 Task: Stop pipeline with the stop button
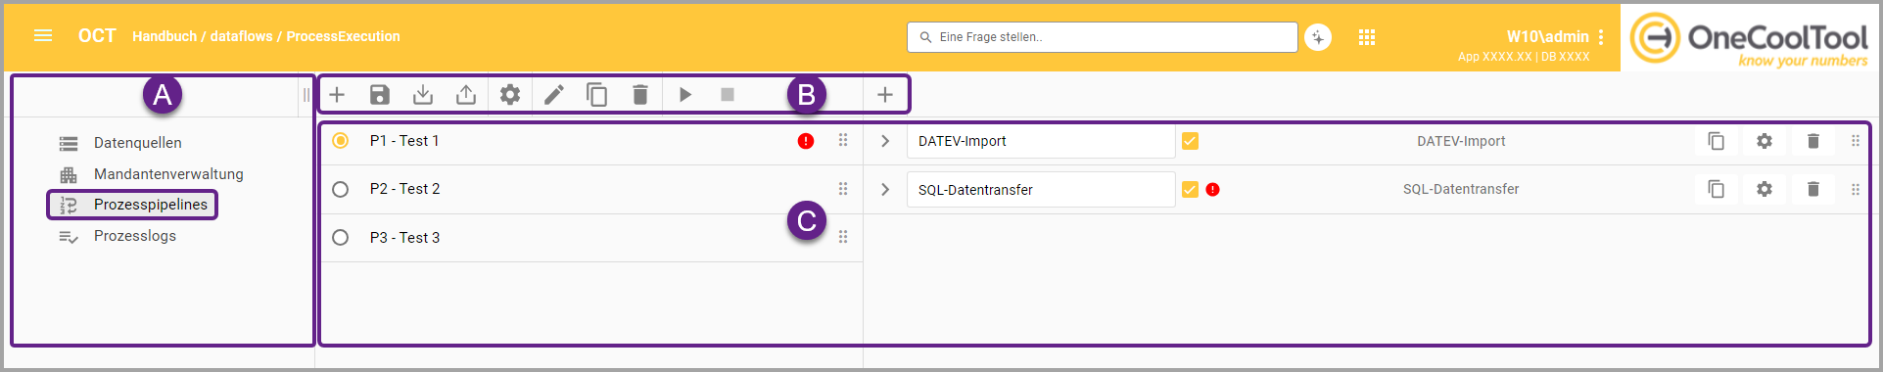pyautogui.click(x=728, y=95)
